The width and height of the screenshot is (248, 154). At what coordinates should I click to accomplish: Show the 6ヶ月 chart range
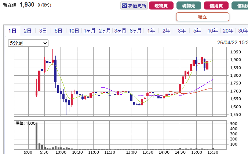(136, 31)
